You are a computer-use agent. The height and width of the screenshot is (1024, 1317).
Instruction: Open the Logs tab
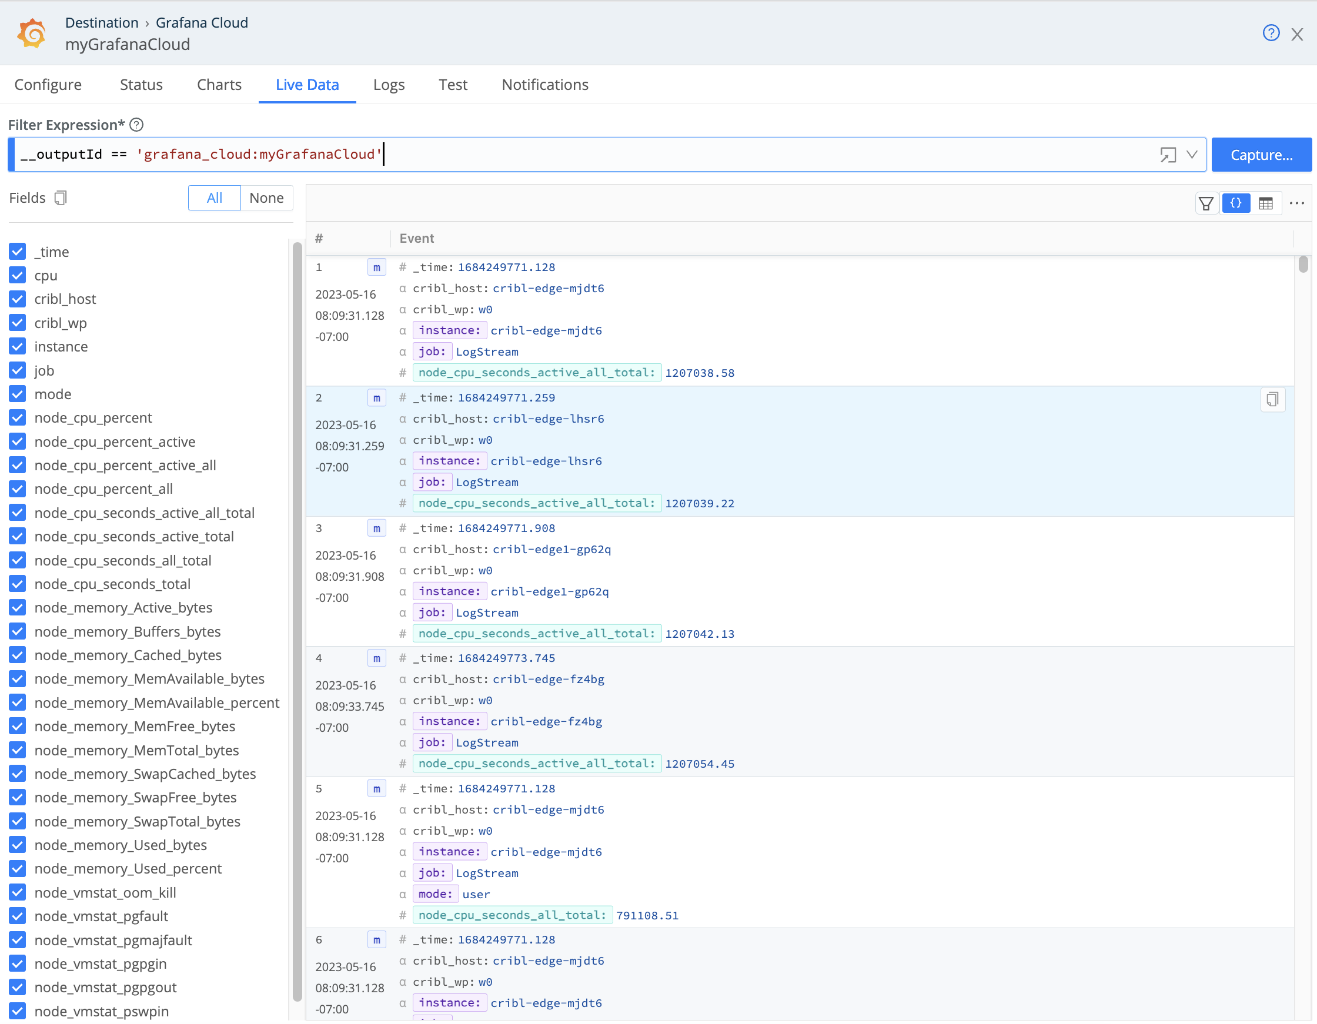coord(389,85)
